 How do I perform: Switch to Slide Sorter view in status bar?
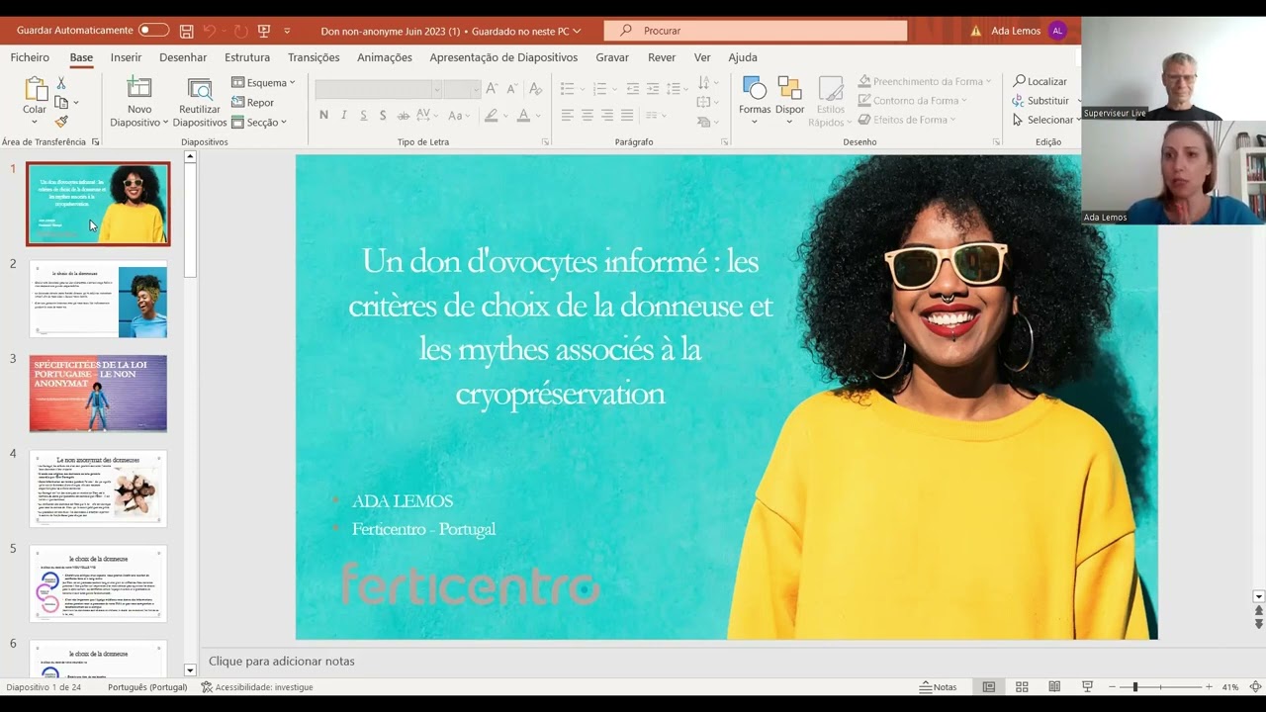coord(1022,687)
